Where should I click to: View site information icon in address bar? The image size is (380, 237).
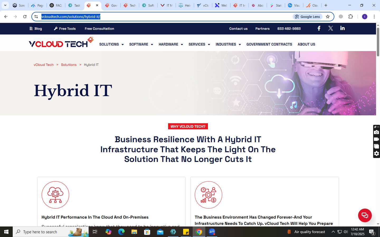click(x=36, y=17)
